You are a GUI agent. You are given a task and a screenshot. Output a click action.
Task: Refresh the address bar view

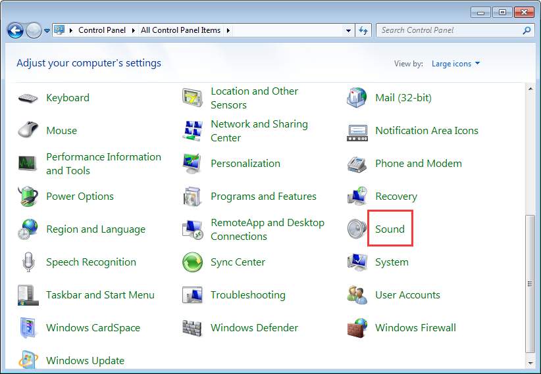363,31
